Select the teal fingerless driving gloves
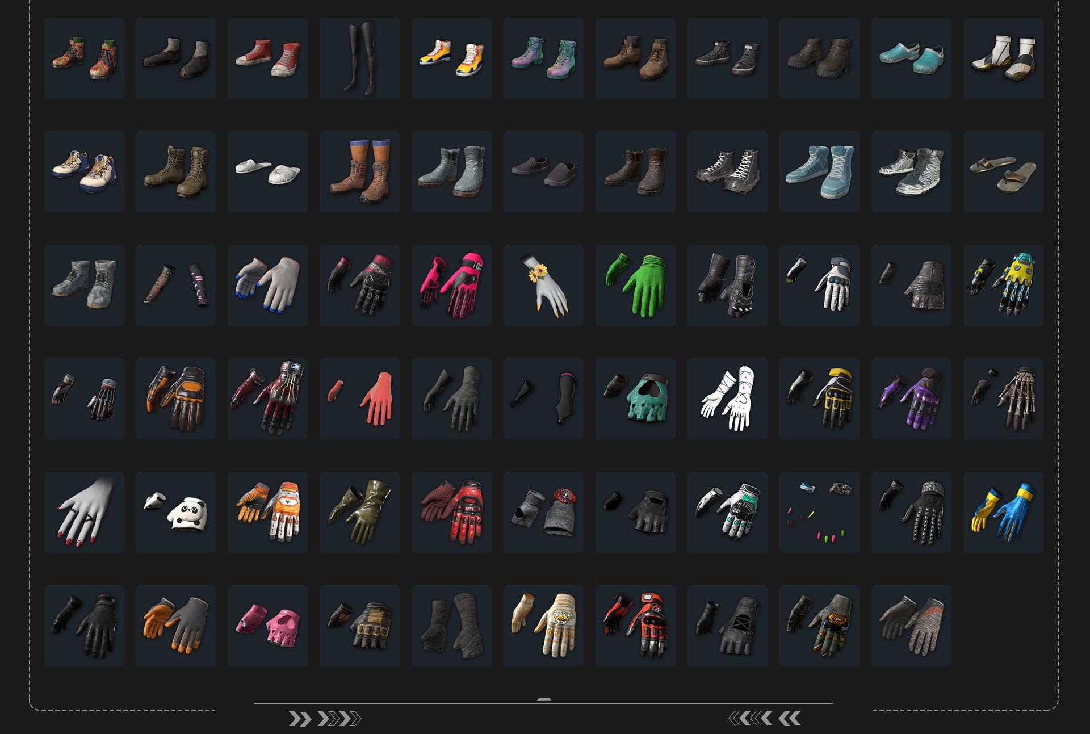This screenshot has height=734, width=1090. [x=635, y=399]
